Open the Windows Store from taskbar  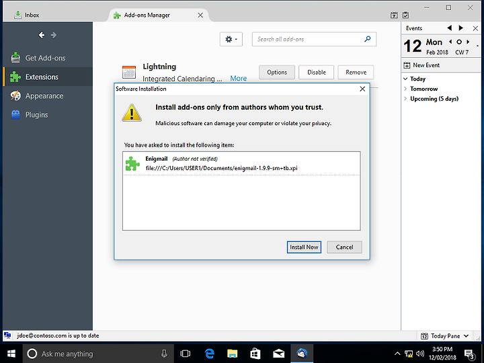coord(255,354)
